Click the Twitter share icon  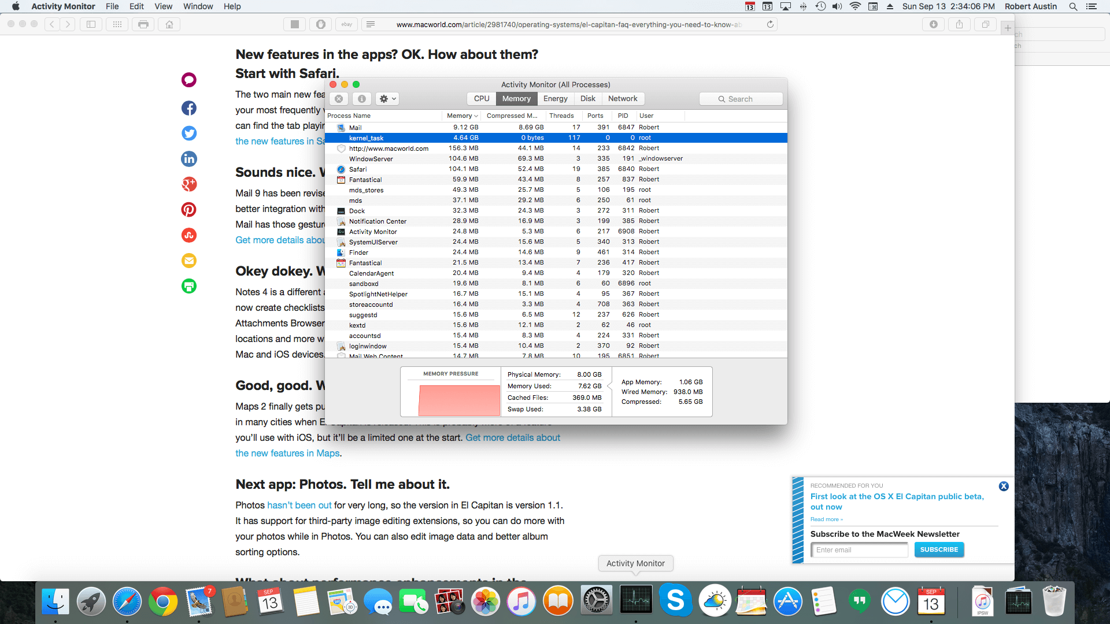[189, 133]
